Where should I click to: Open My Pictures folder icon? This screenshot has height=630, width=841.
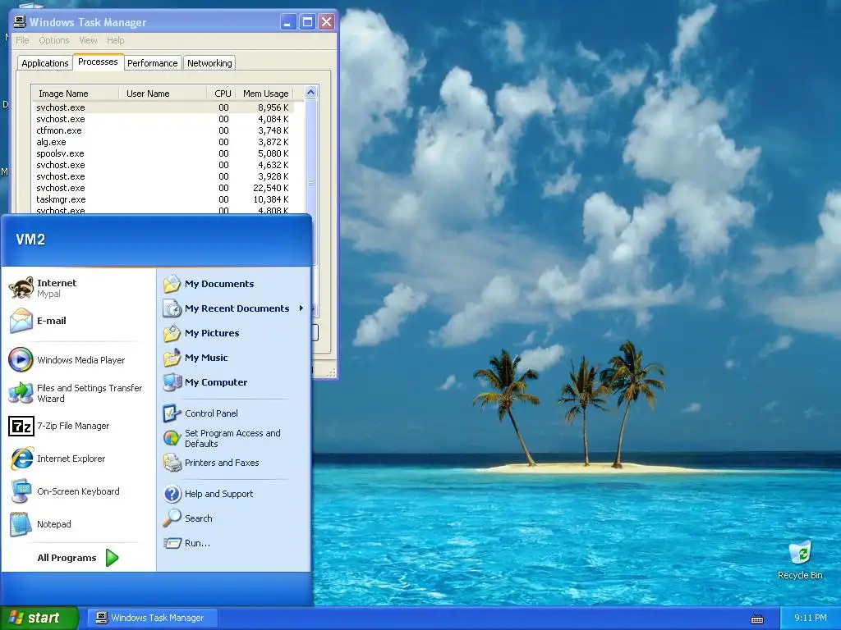(172, 333)
